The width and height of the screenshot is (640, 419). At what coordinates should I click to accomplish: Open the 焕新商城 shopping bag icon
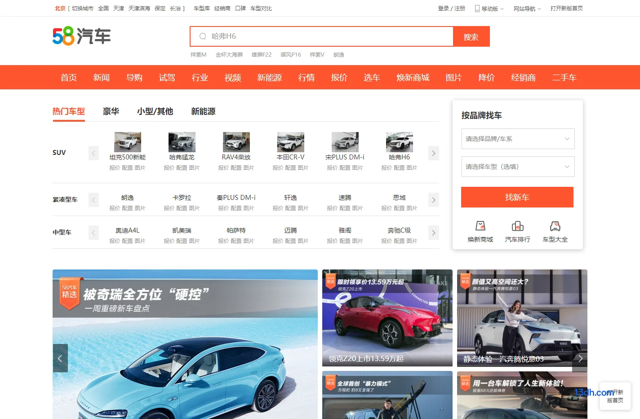click(x=480, y=226)
